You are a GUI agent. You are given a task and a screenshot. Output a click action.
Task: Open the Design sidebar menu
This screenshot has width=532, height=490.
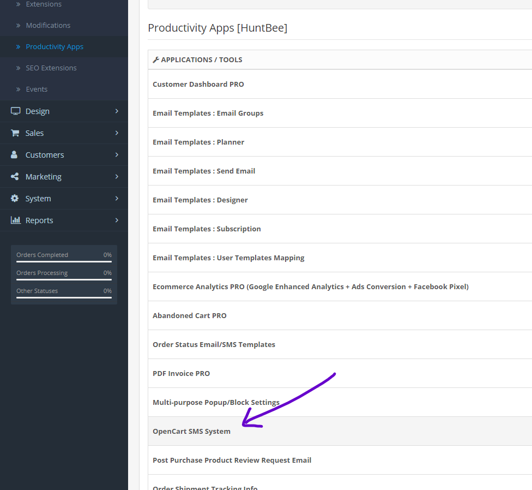click(x=64, y=111)
